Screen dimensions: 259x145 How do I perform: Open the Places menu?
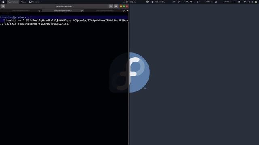[x=23, y=2]
